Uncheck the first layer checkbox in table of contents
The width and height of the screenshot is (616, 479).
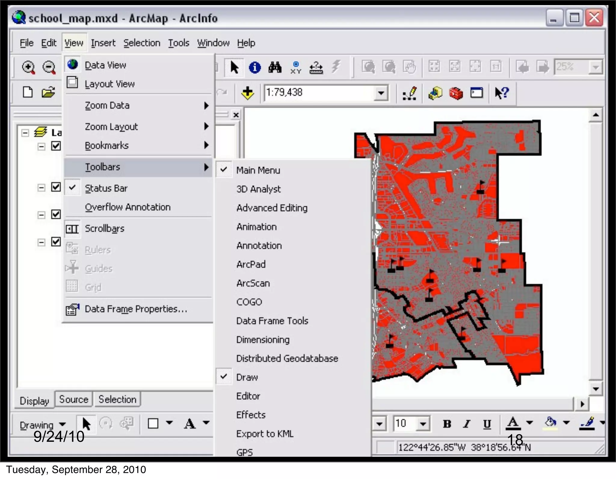pos(56,146)
